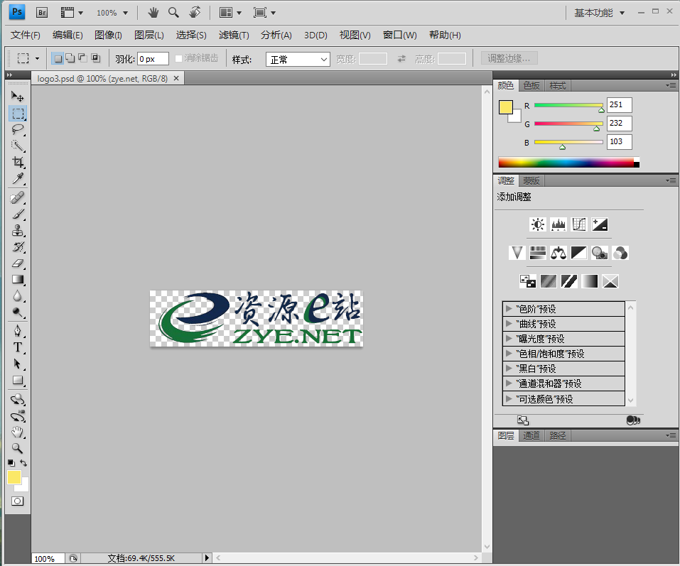Select the 3D Rotate tool
The height and width of the screenshot is (566, 680).
17,399
